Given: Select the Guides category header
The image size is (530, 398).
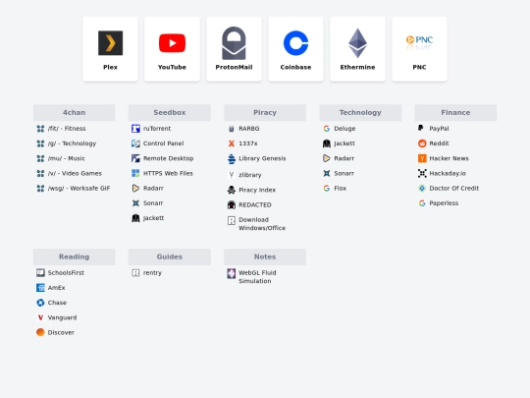Looking at the screenshot, I should click(170, 256).
